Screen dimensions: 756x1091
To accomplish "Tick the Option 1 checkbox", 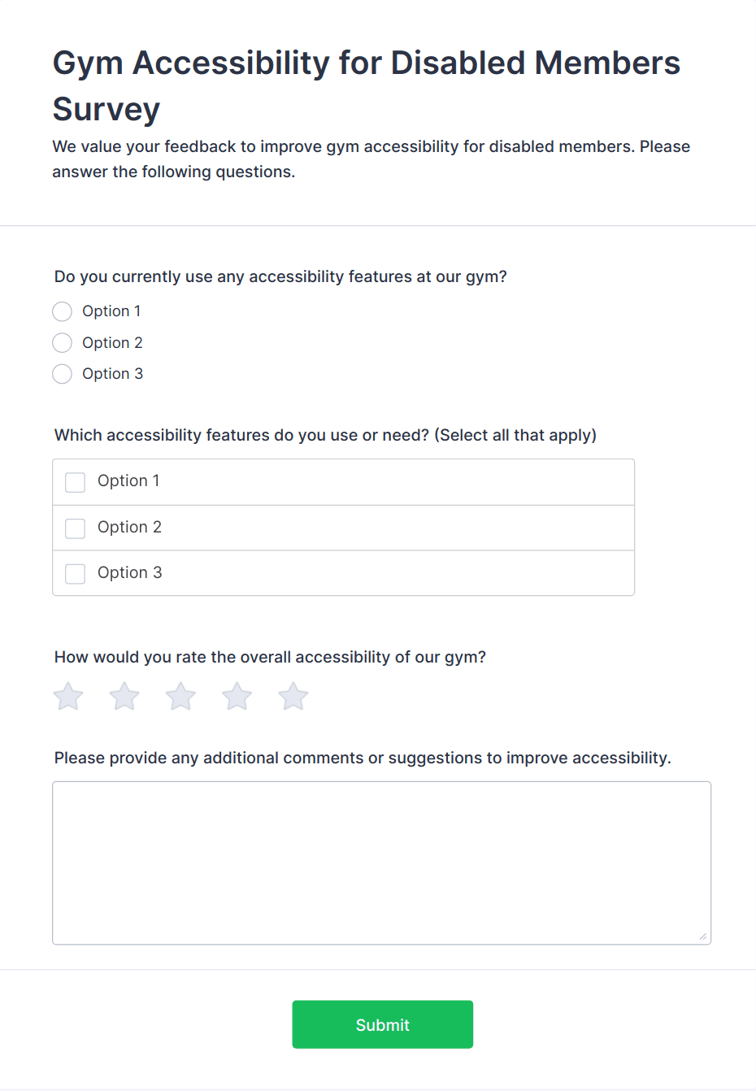I will pyautogui.click(x=76, y=482).
